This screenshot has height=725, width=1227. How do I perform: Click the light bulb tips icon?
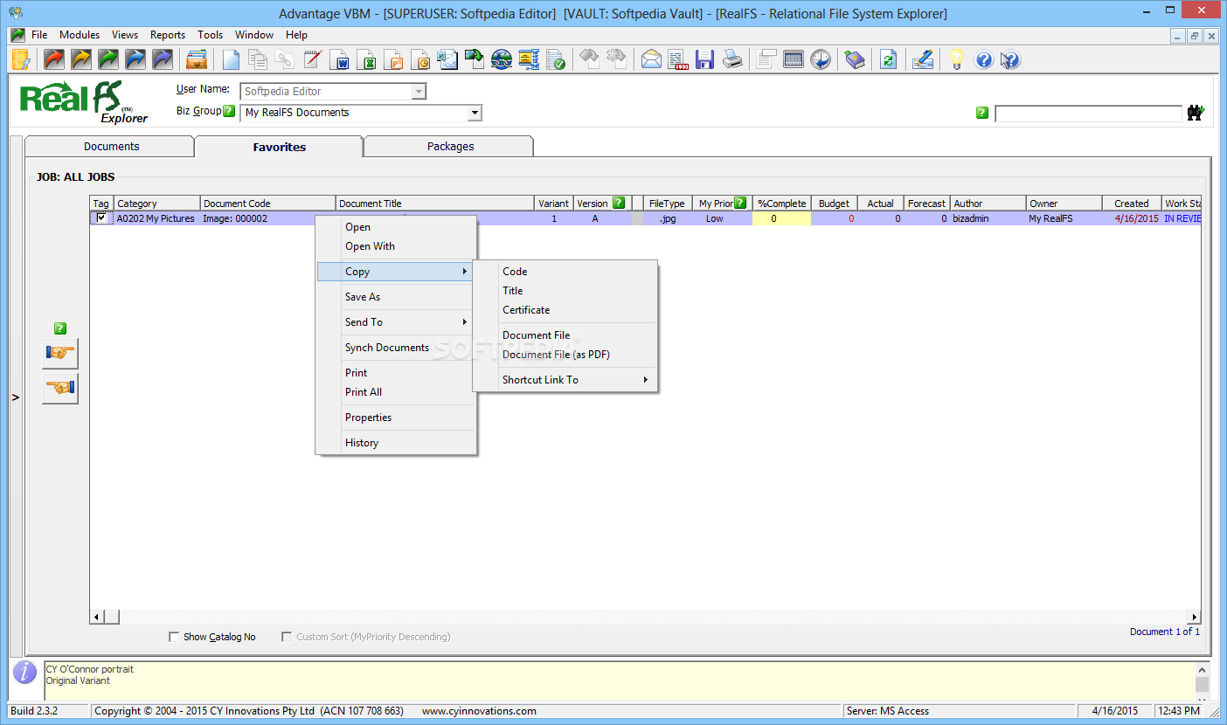pyautogui.click(x=957, y=59)
